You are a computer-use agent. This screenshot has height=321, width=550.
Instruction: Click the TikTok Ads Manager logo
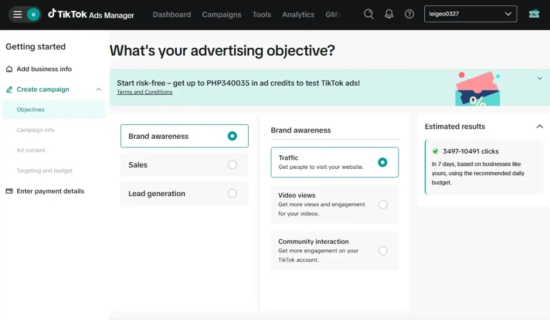91,15
